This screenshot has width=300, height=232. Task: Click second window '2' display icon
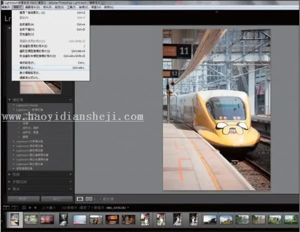(14, 207)
